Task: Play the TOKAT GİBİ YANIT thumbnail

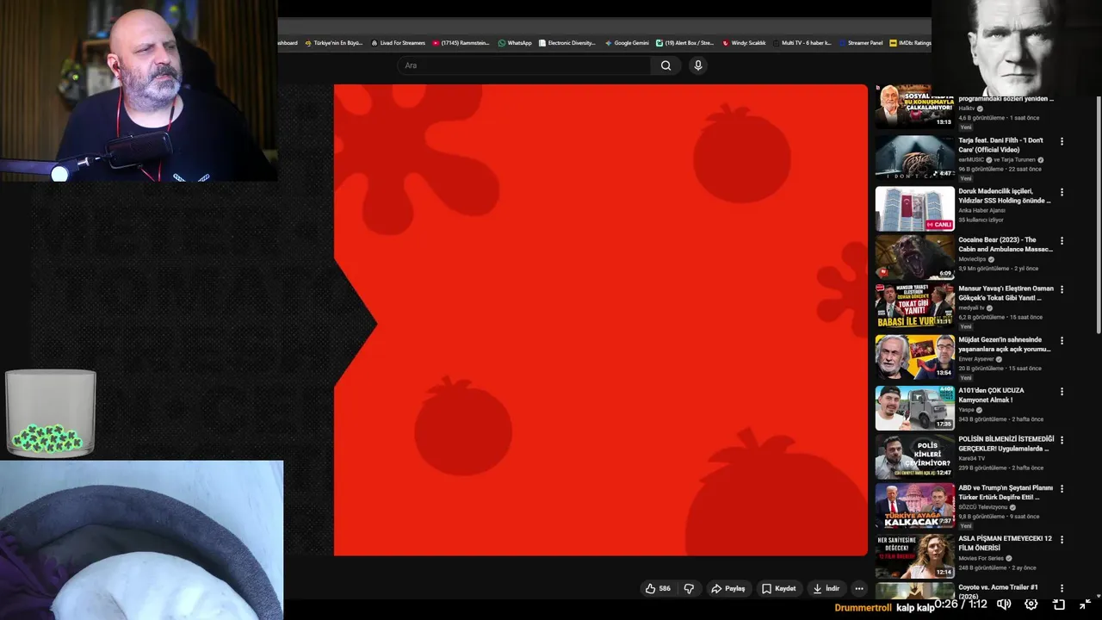Action: 914,306
